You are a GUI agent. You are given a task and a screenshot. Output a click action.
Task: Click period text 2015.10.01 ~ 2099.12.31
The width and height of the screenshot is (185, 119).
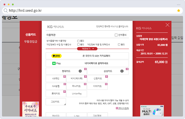[154, 54]
